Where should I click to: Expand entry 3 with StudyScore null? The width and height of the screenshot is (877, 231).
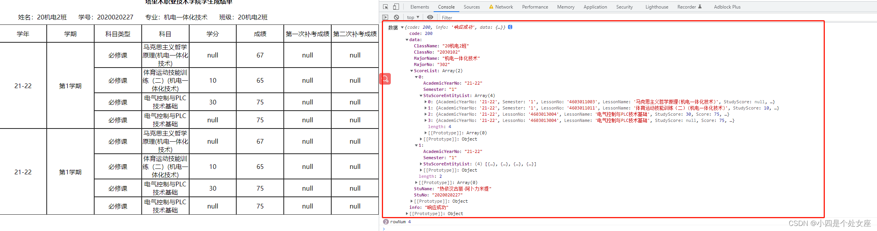425,120
